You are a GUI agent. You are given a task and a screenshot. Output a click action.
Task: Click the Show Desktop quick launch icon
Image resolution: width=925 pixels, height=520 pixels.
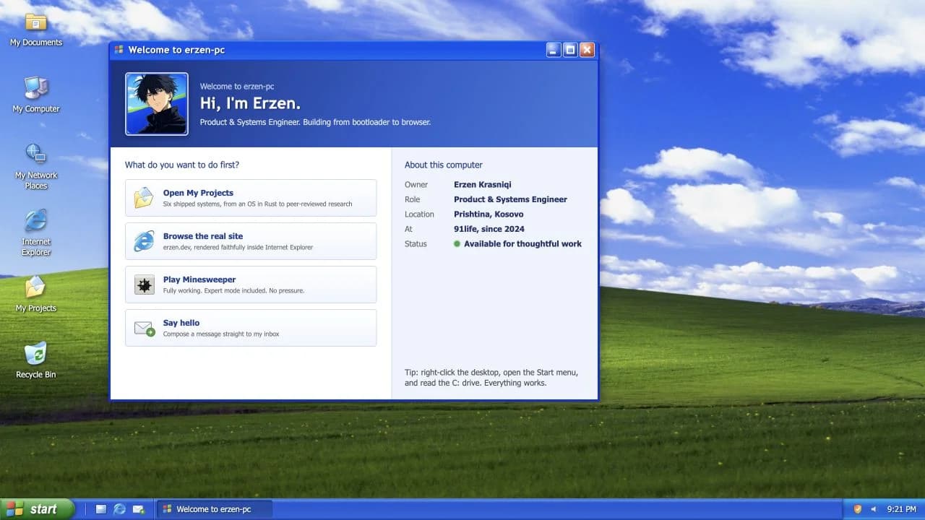tap(101, 509)
